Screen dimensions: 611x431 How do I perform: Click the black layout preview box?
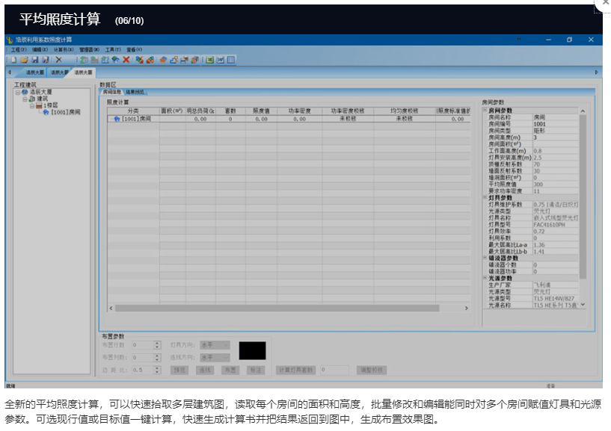coord(253,351)
